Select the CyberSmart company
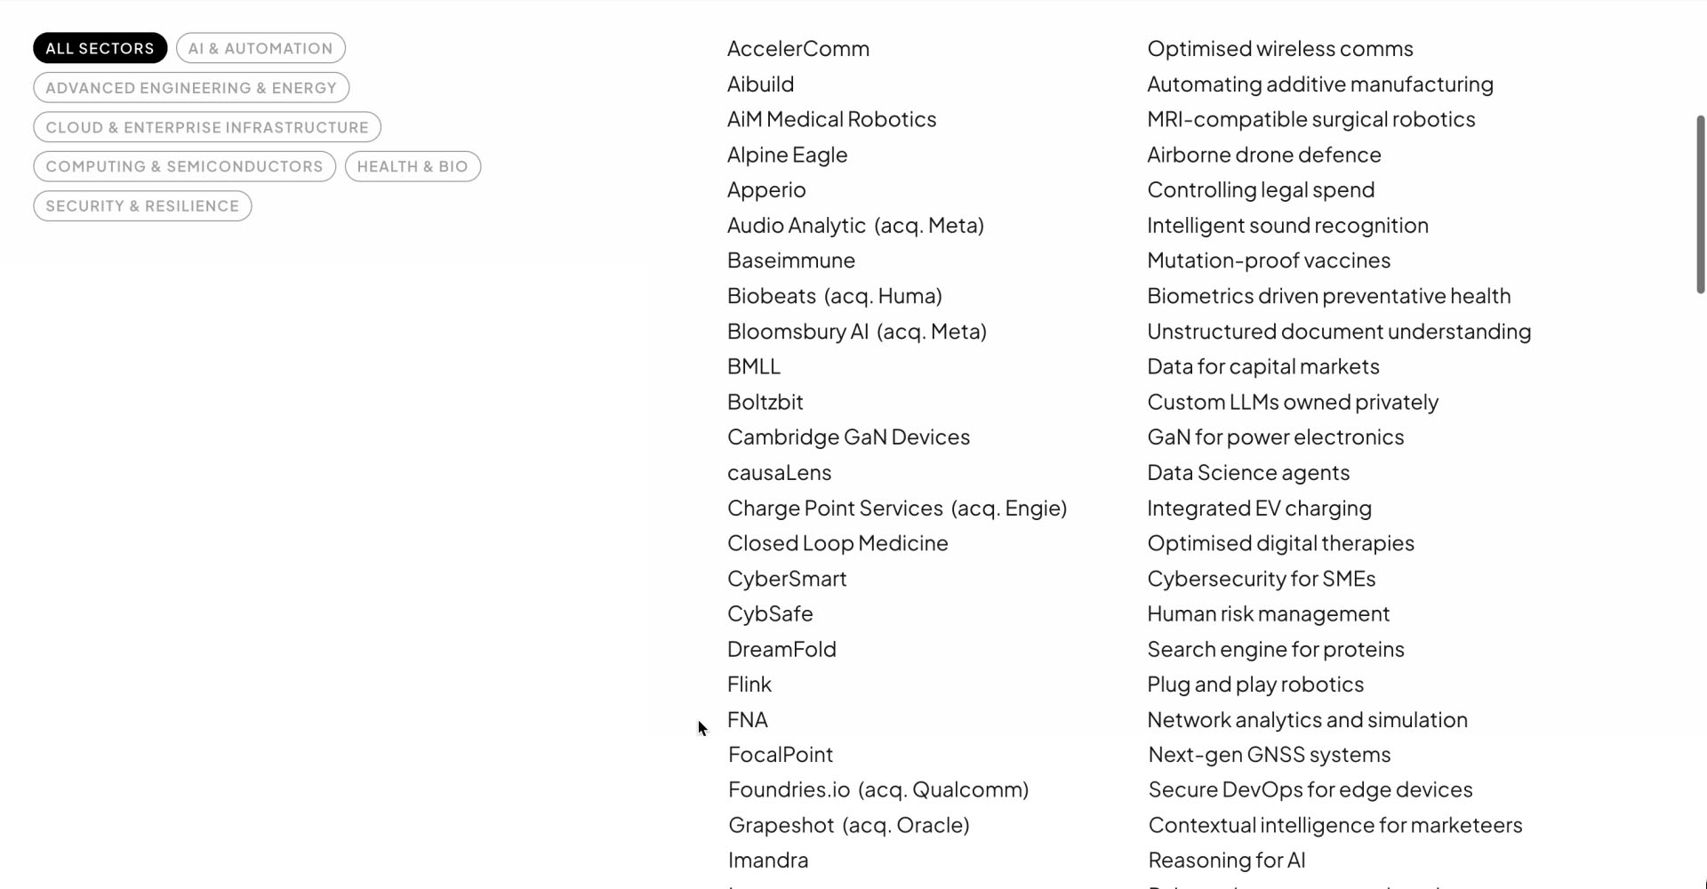This screenshot has height=889, width=1707. tap(787, 578)
